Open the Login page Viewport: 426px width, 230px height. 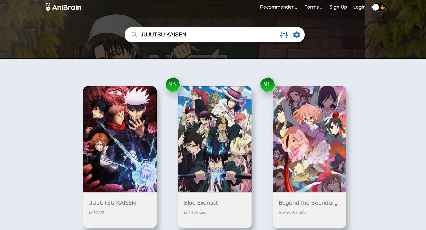click(359, 7)
